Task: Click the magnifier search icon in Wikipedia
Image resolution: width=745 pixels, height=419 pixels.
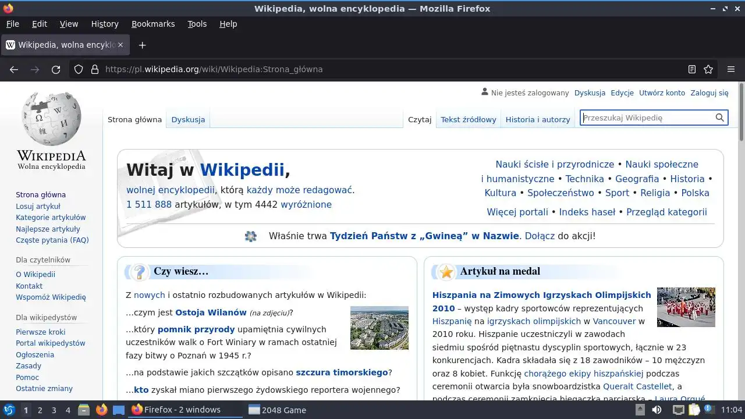Action: pos(720,118)
